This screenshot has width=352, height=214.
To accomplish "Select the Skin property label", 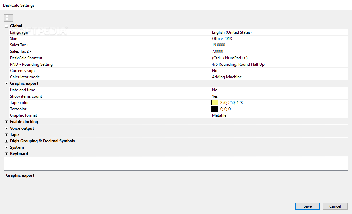I will click(14, 39).
